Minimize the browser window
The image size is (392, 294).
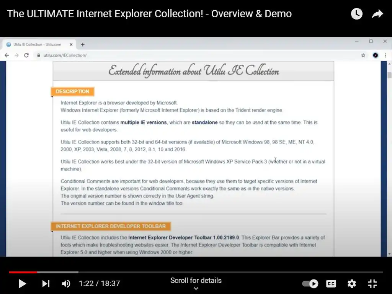tap(357, 41)
